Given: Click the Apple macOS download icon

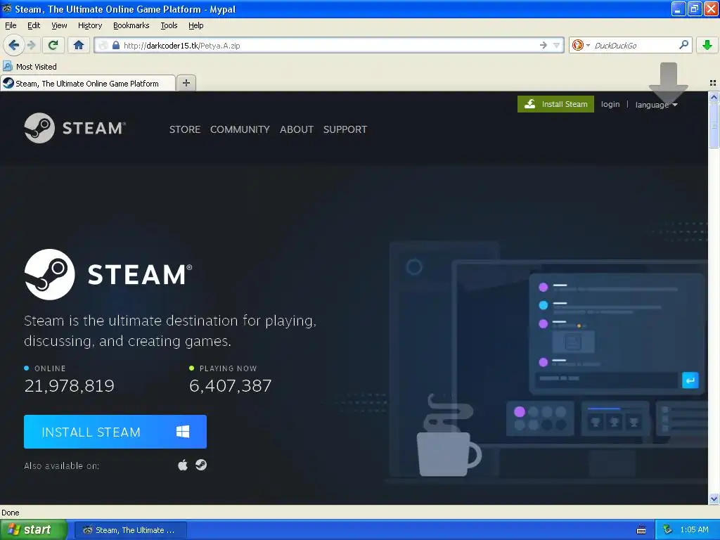Looking at the screenshot, I should [x=183, y=465].
